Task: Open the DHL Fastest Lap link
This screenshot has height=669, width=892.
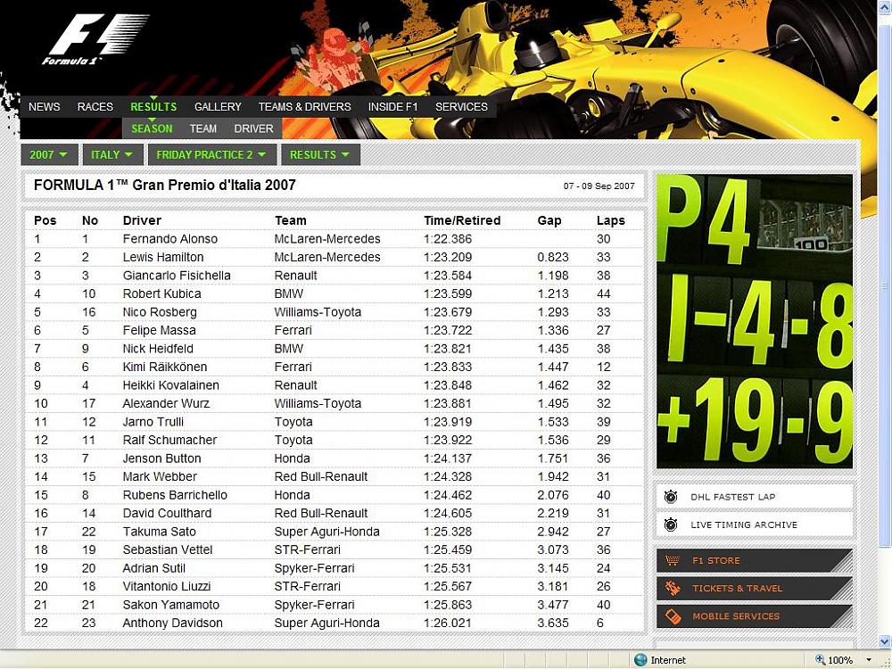Action: point(755,497)
